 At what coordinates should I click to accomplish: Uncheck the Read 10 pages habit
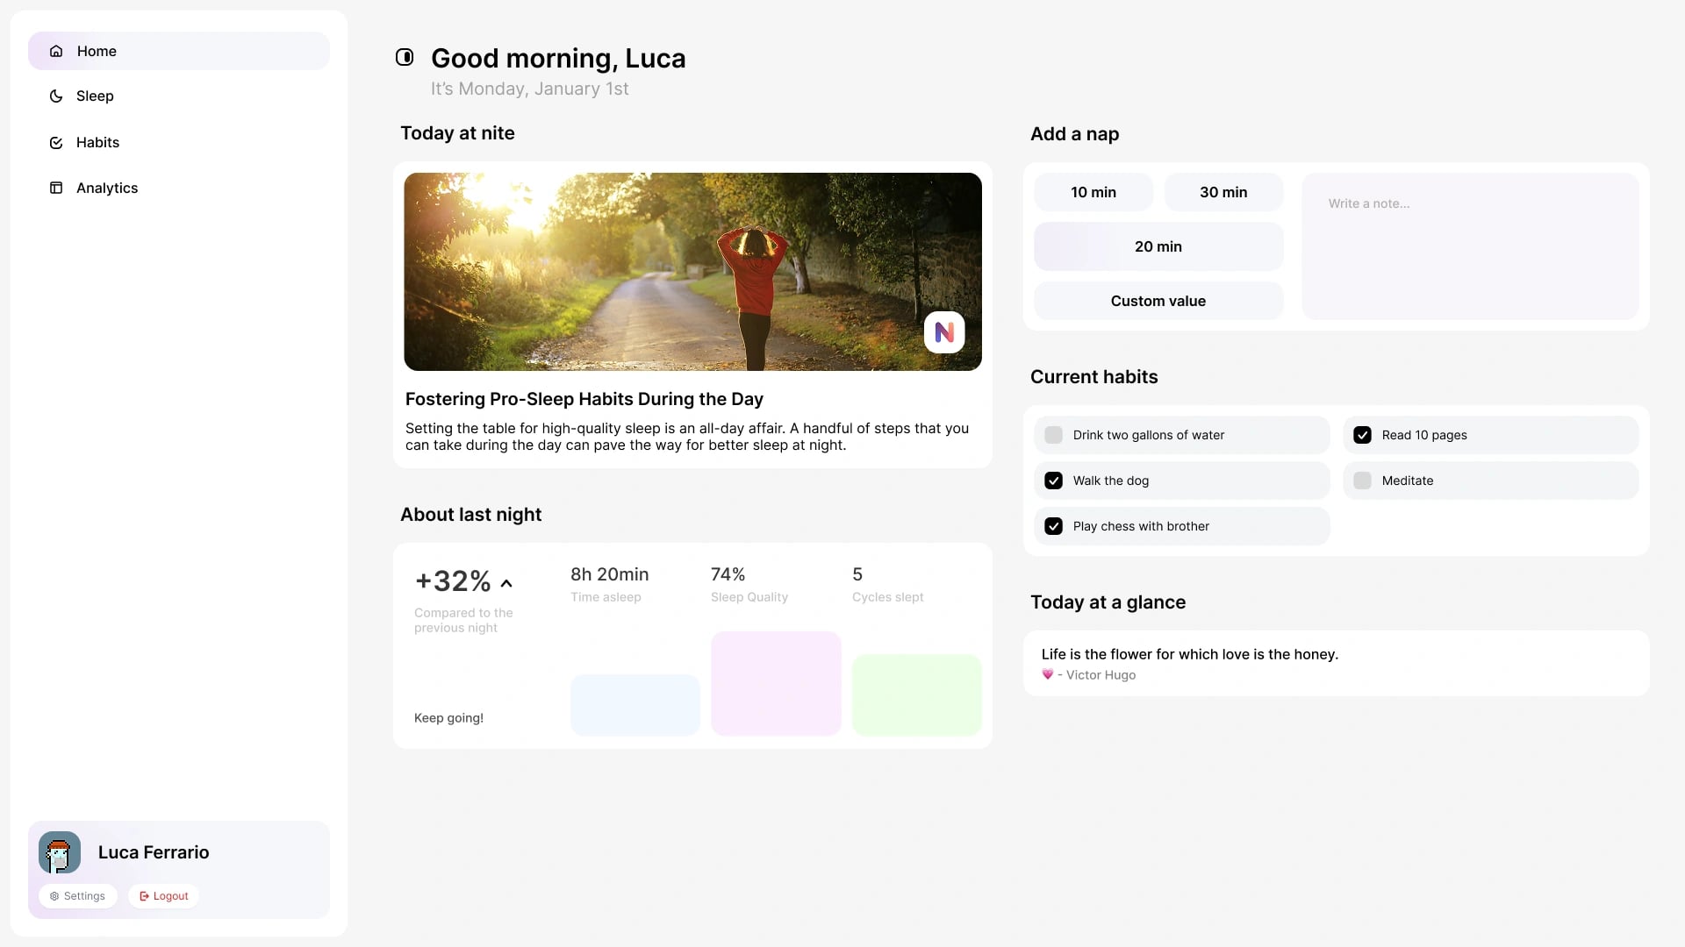(1363, 435)
